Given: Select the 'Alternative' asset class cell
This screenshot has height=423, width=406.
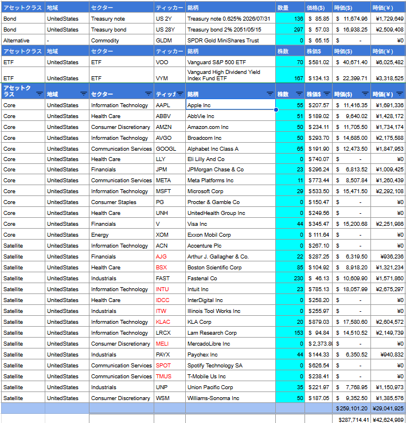Looking at the screenshot, I should click(23, 40).
